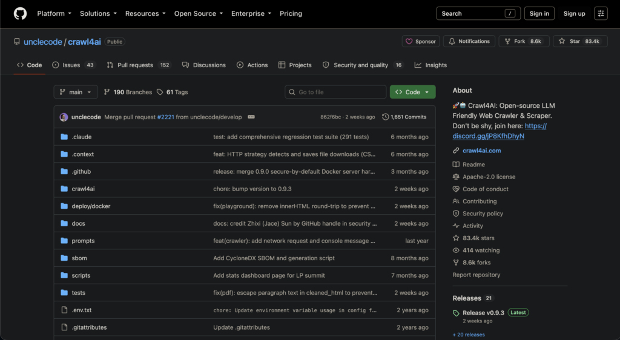Click the tests folder icon
The width and height of the screenshot is (620, 340).
pyautogui.click(x=64, y=293)
